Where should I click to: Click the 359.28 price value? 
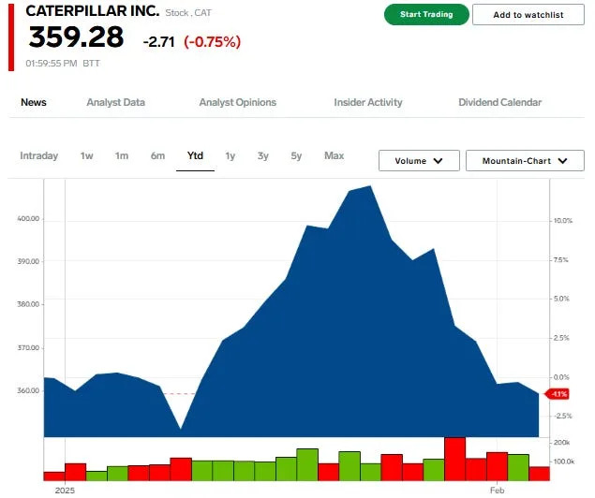76,37
